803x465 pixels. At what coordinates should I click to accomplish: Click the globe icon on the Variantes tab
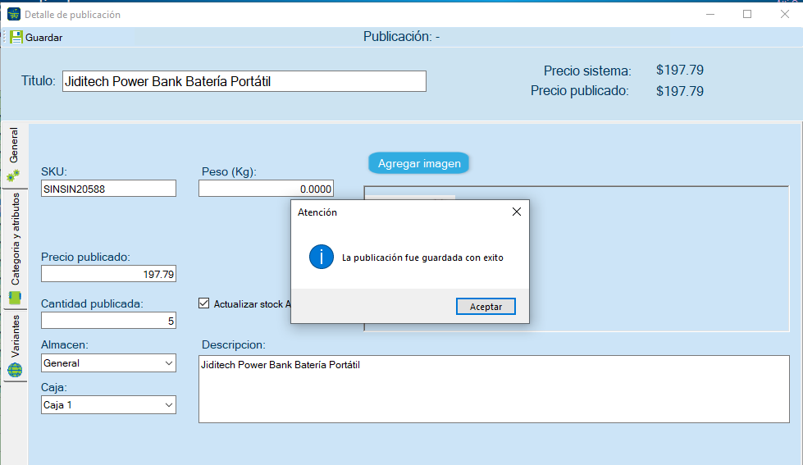point(15,370)
